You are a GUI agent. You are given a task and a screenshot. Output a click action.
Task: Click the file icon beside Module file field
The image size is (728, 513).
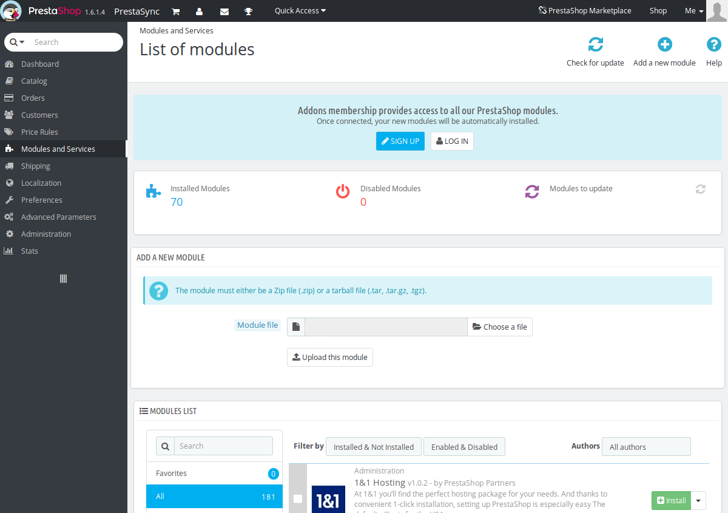coord(296,327)
